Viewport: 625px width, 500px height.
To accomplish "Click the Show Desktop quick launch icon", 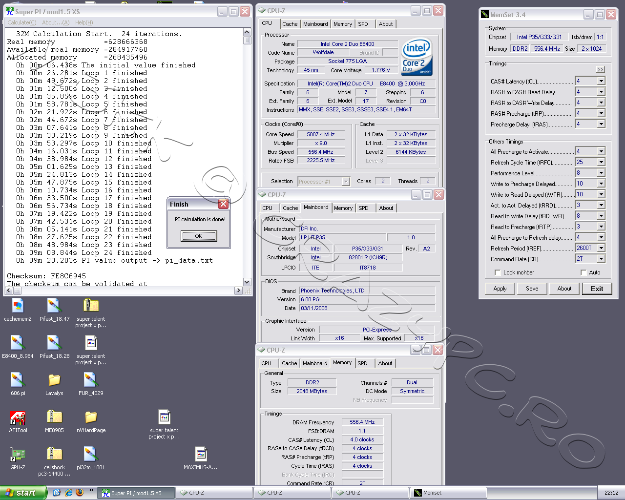I will [x=57, y=493].
